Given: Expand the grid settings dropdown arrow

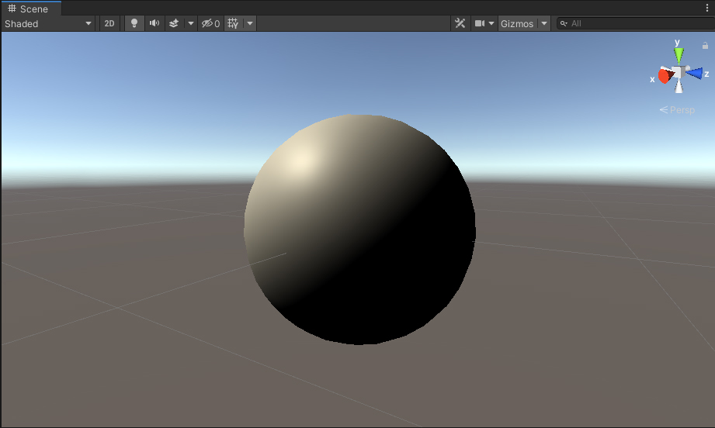Looking at the screenshot, I should [250, 23].
